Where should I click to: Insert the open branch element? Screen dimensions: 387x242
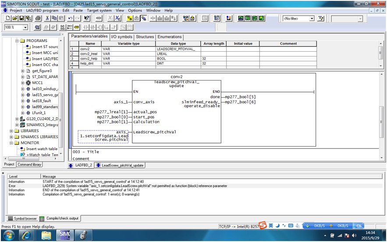(x=107, y=28)
